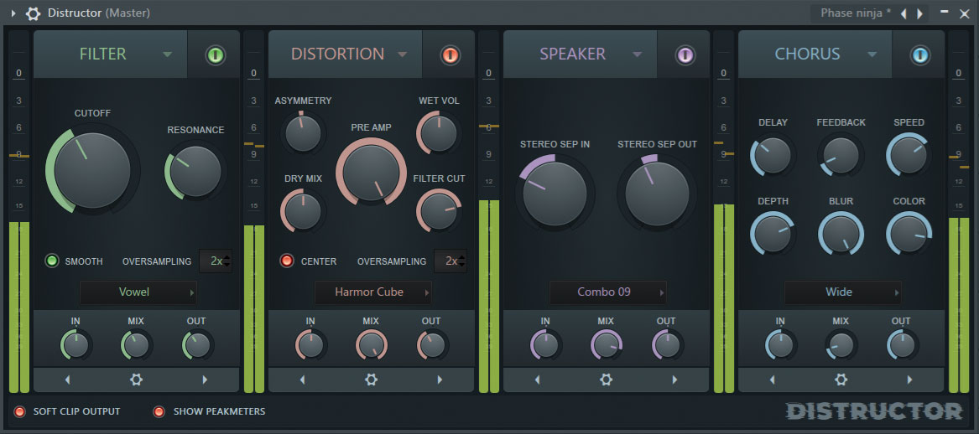Open Filter module settings gear
Screen dimensions: 979x434
pyautogui.click(x=136, y=380)
